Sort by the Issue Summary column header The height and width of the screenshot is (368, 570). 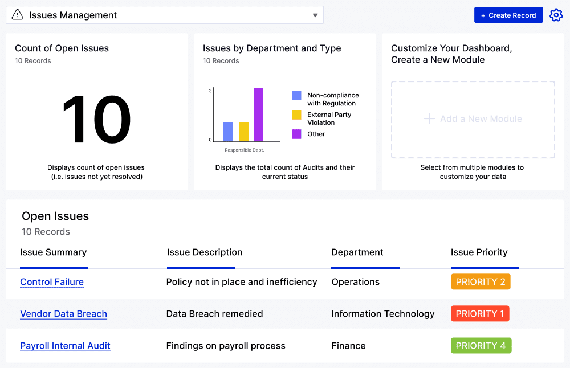53,252
